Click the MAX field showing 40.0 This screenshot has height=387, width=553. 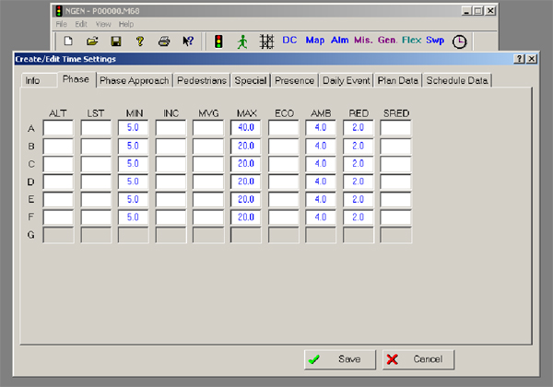click(x=246, y=127)
